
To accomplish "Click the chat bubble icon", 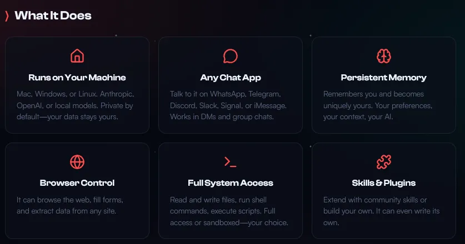I will pyautogui.click(x=231, y=56).
